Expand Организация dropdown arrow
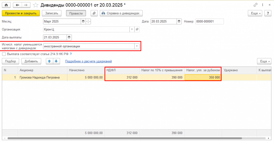This screenshot has width=274, height=142. [x=132, y=29]
